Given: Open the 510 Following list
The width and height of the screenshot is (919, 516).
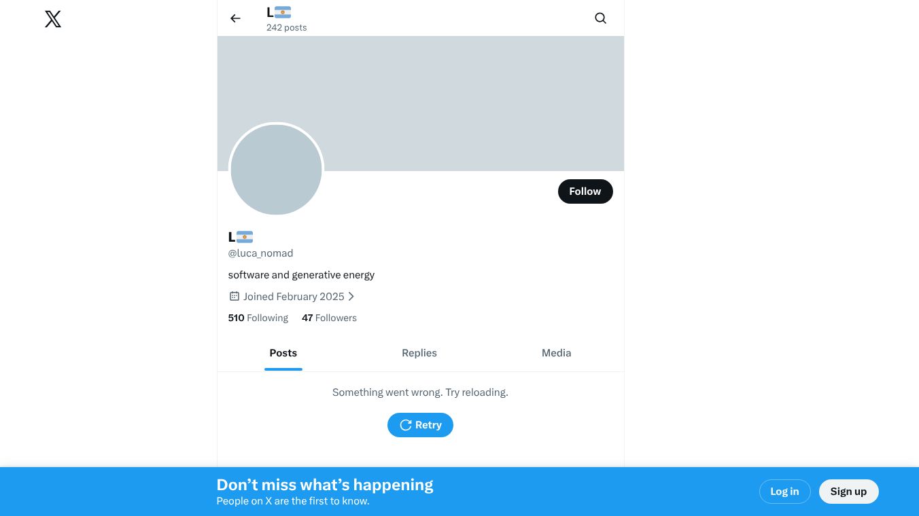Looking at the screenshot, I should (x=258, y=318).
